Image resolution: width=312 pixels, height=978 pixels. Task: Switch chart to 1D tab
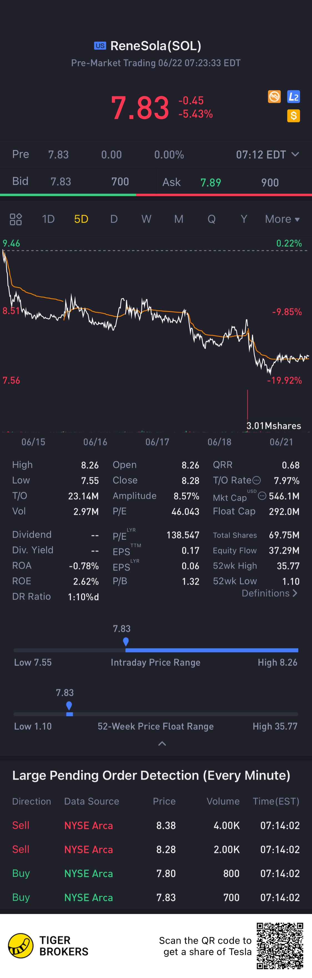click(x=48, y=219)
